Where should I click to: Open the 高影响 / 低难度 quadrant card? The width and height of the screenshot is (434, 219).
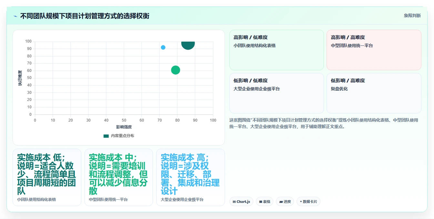pyautogui.click(x=277, y=50)
